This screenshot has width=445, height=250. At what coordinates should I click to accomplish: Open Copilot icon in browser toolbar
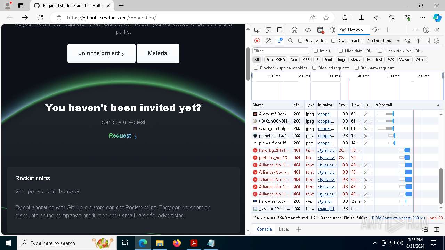pos(437,18)
